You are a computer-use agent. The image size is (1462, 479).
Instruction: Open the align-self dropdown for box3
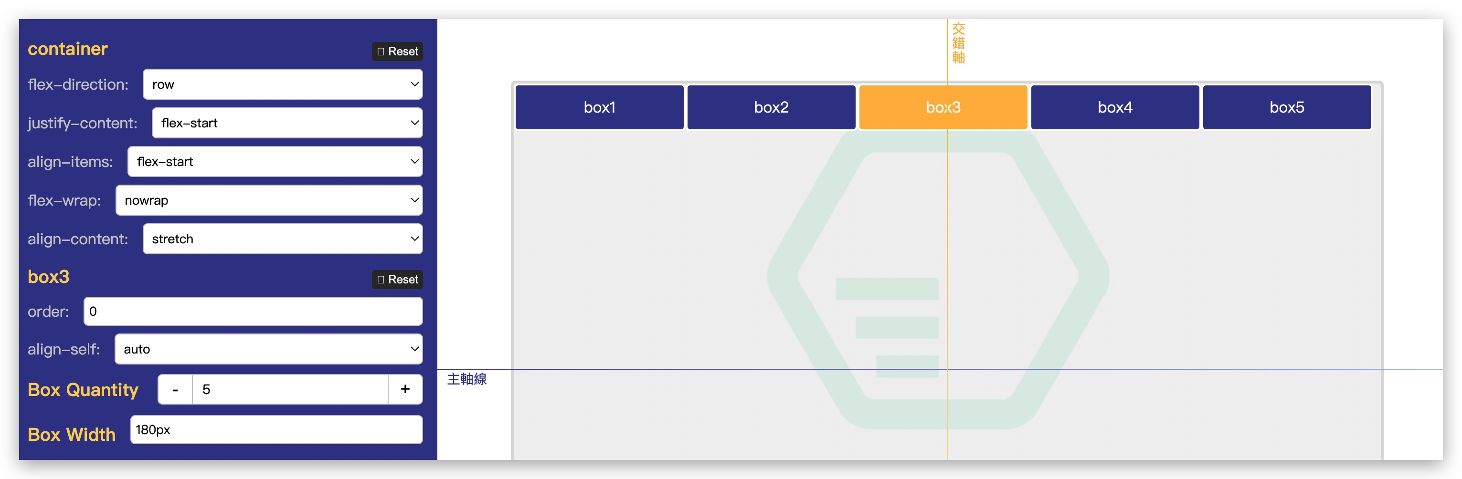click(x=268, y=349)
